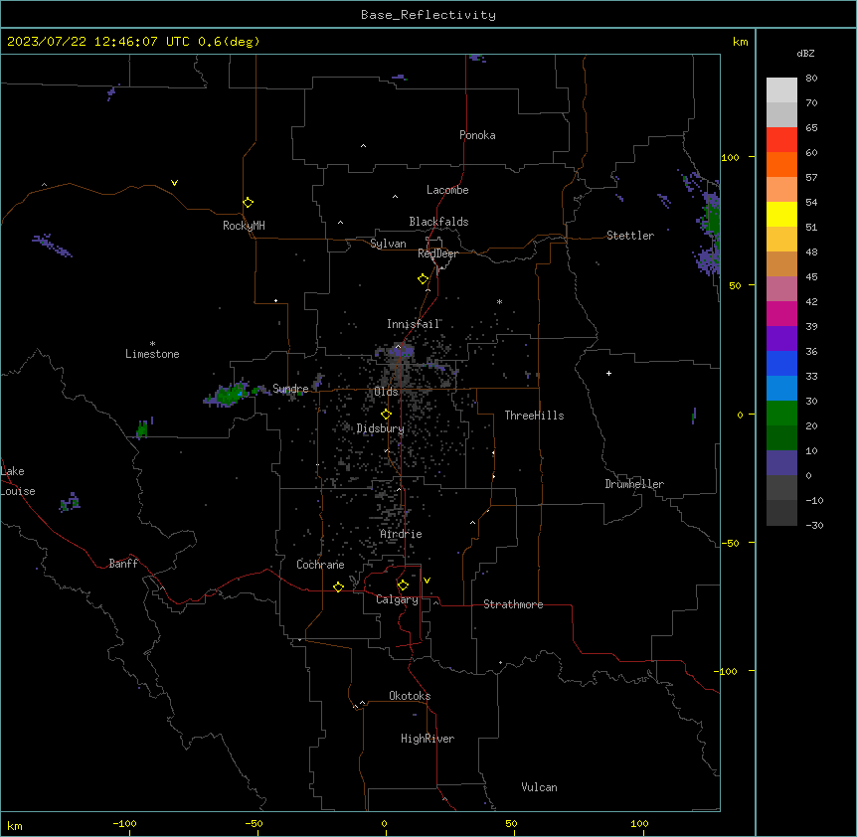
Task: Pick the magenta legend swatch below 42
Action: (x=781, y=313)
